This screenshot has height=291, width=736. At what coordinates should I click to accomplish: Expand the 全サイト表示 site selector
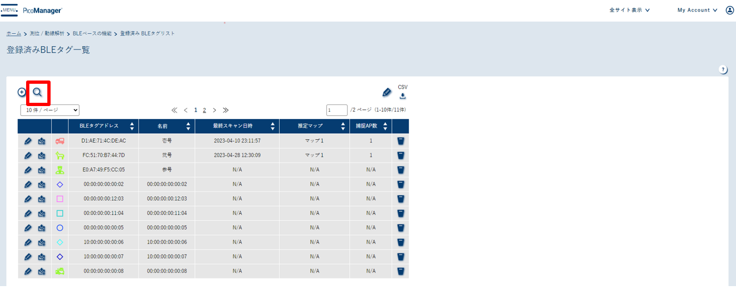pyautogui.click(x=629, y=10)
